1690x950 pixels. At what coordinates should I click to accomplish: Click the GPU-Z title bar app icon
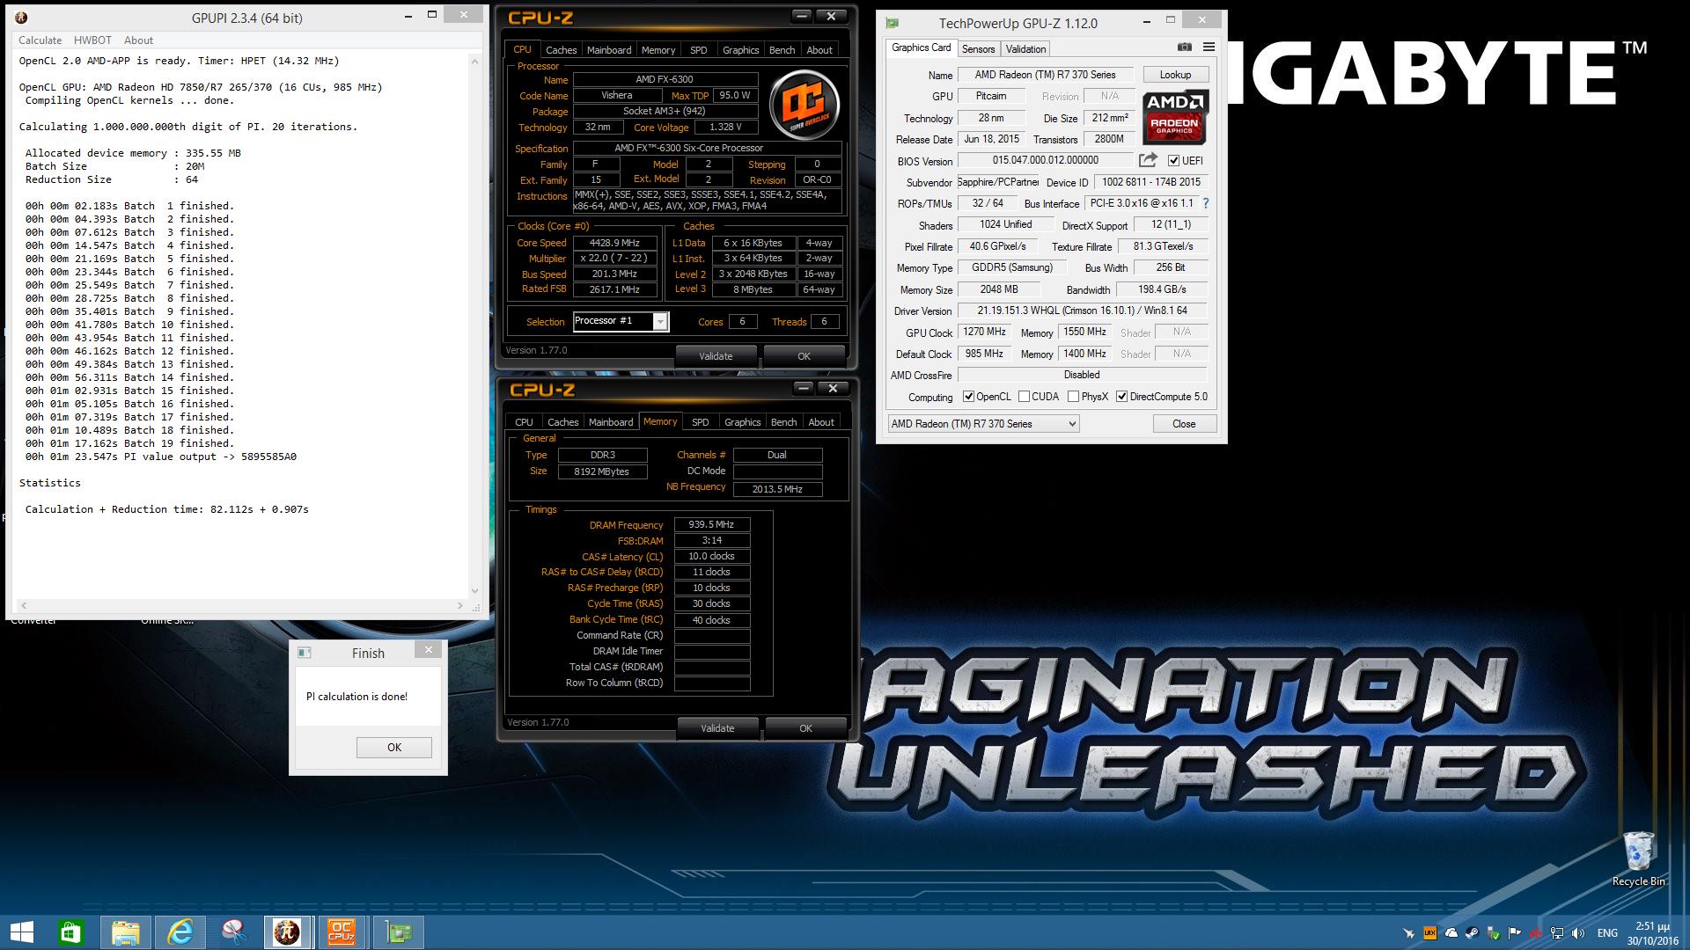[893, 23]
